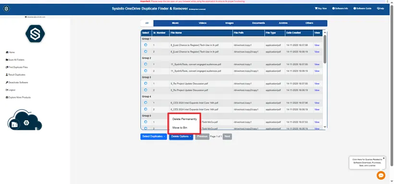View Group 2 second file
The width and height of the screenshot is (394, 184).
coord(317,71)
